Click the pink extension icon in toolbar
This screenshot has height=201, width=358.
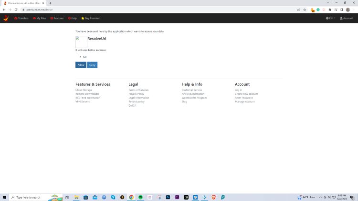point(324,10)
